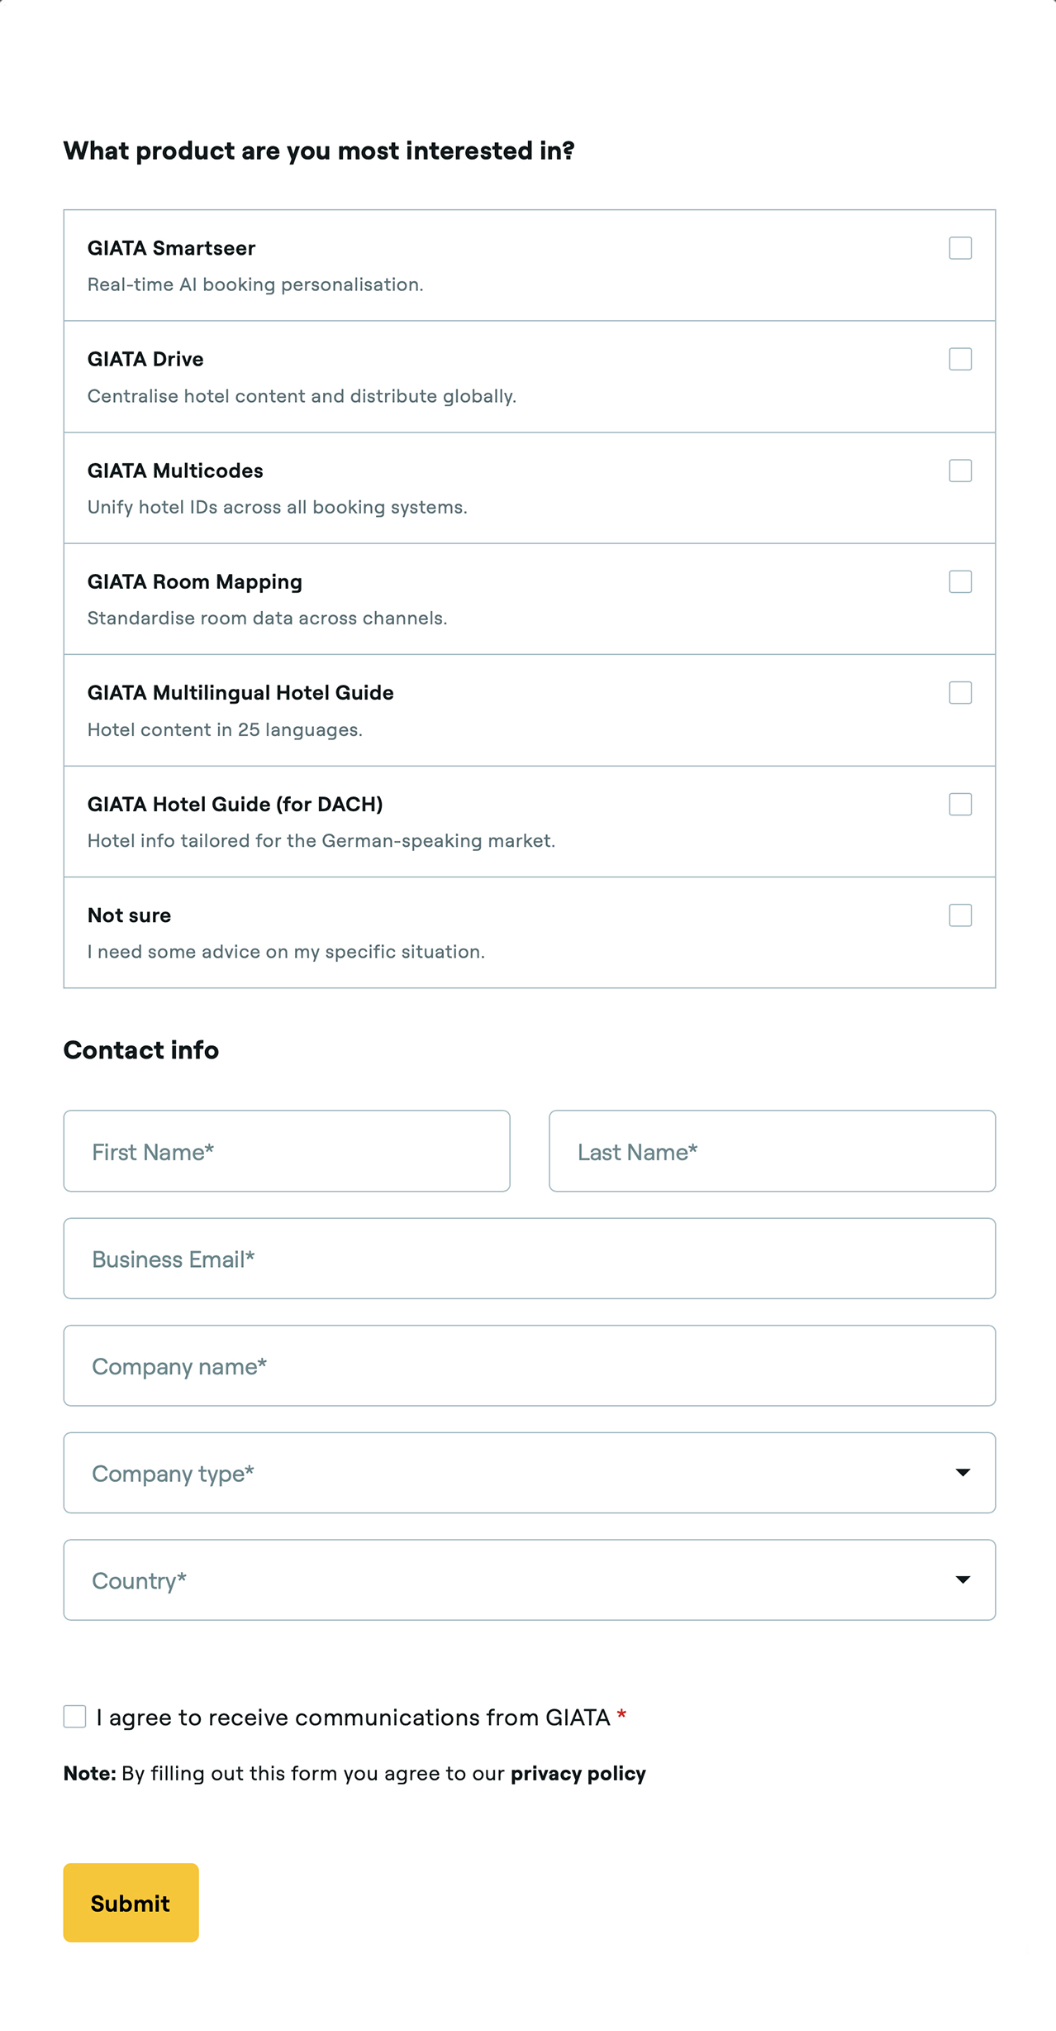
Task: Open the privacy policy link
Action: [578, 1774]
